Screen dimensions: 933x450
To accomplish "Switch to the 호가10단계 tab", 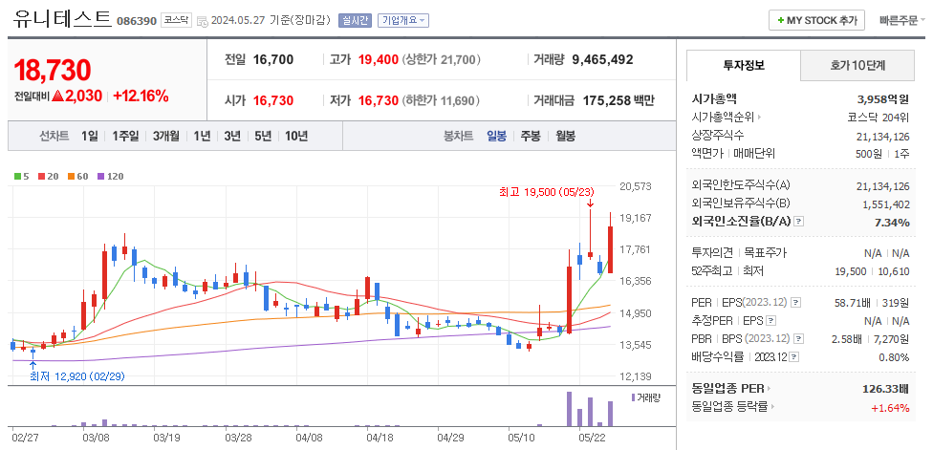I will pos(857,65).
